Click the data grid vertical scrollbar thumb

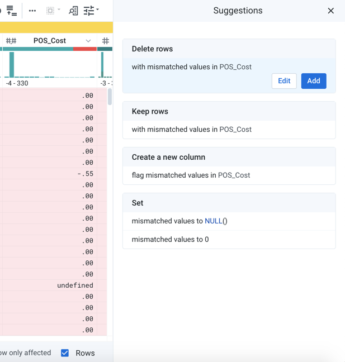point(110,97)
